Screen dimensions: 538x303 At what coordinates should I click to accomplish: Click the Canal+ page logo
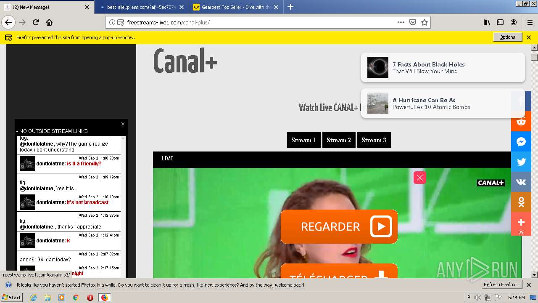pyautogui.click(x=185, y=61)
